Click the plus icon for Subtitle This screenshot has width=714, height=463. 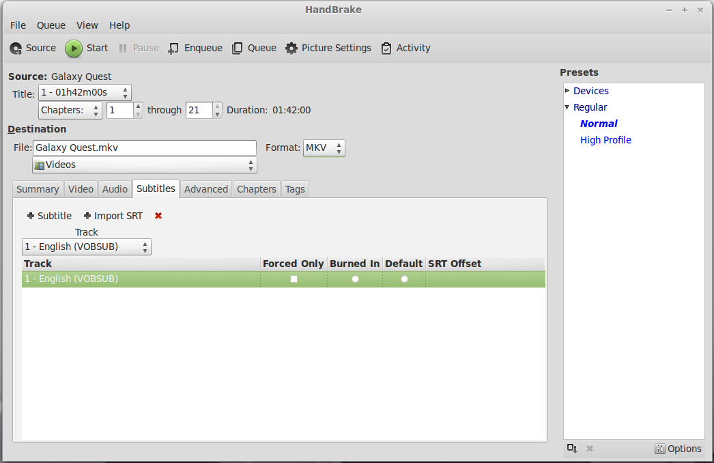click(x=31, y=216)
